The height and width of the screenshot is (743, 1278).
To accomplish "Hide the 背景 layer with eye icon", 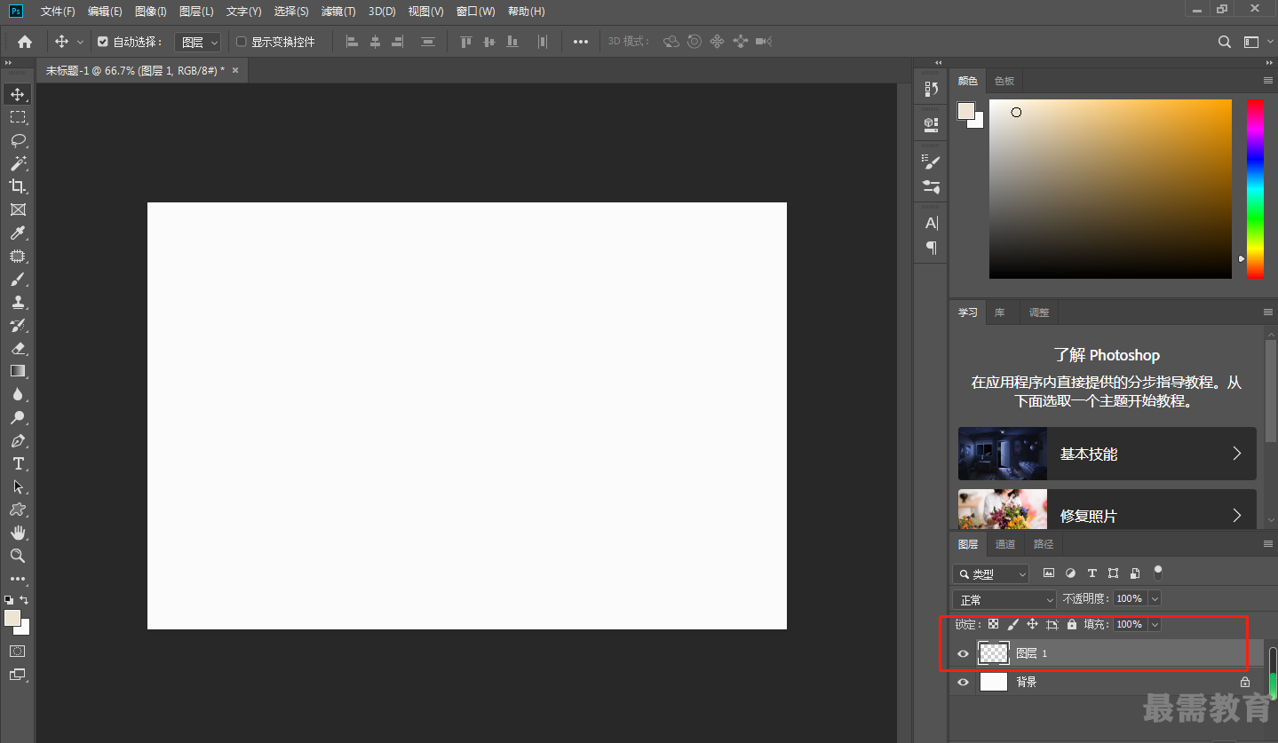I will [x=963, y=683].
